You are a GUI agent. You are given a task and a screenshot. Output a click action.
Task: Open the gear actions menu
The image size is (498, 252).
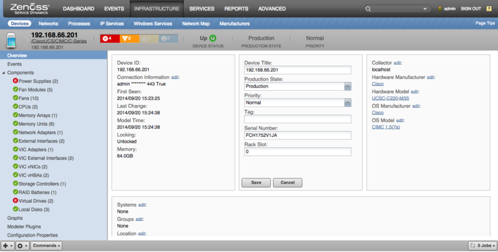22,246
